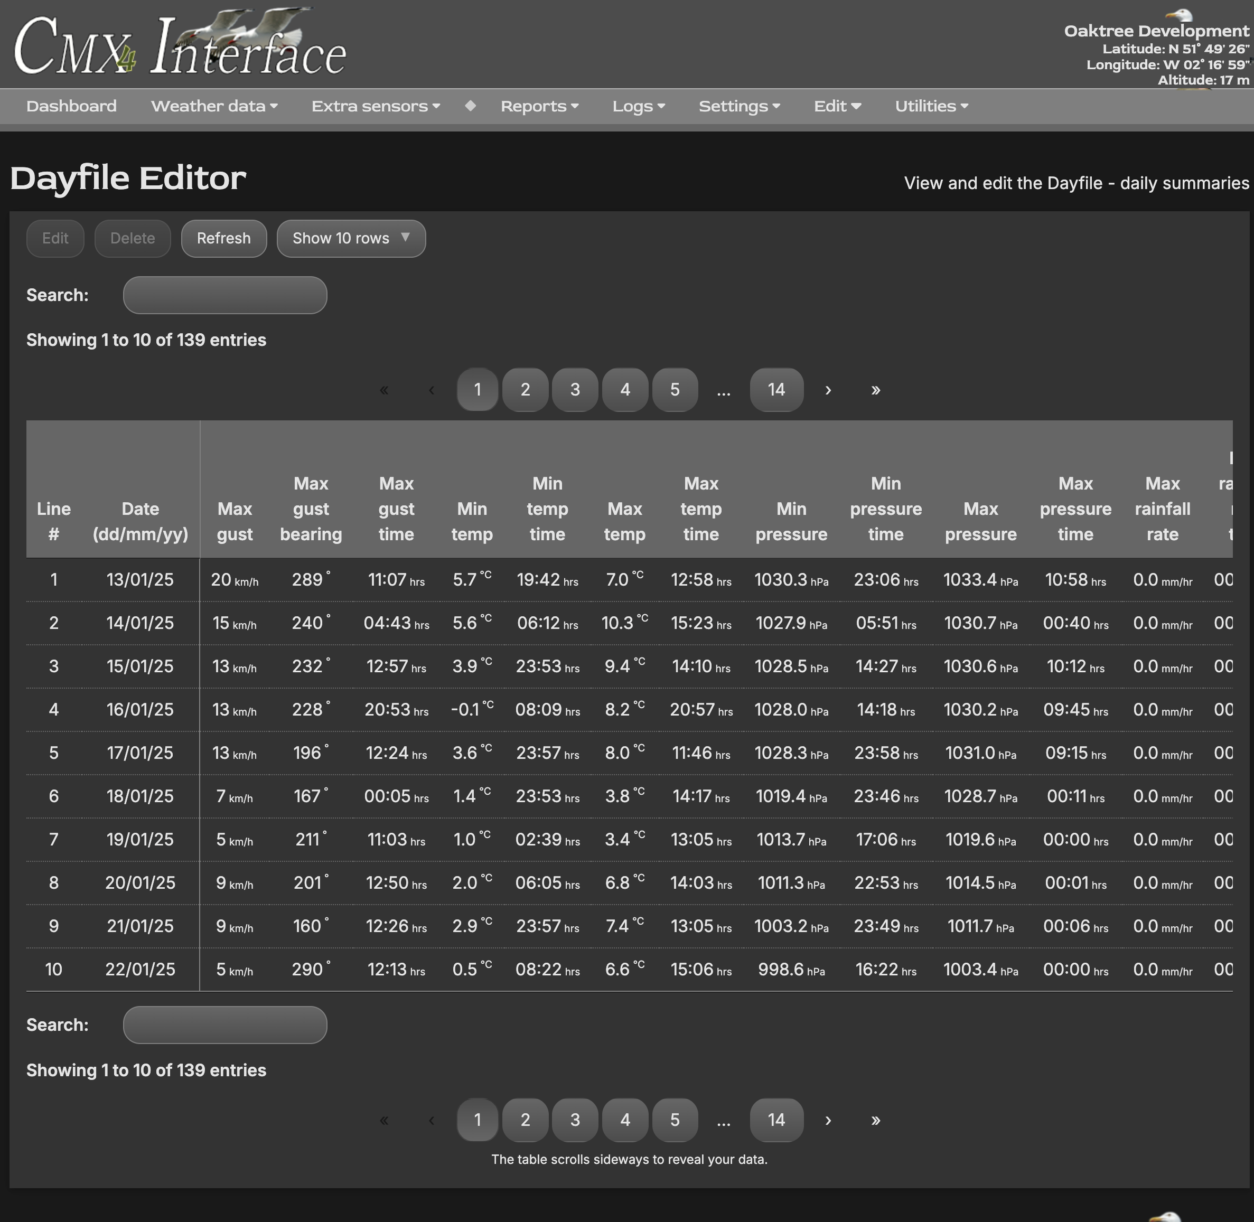Click the diamond icon in navbar
Screen dimensions: 1254x1222
(x=470, y=106)
